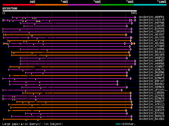Click the cyan ~100% identity legend segment
169x126 pixels.
point(150,5)
